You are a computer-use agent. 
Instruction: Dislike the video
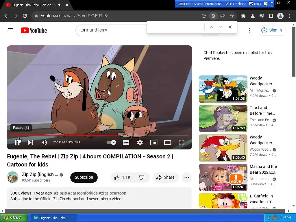point(142,177)
